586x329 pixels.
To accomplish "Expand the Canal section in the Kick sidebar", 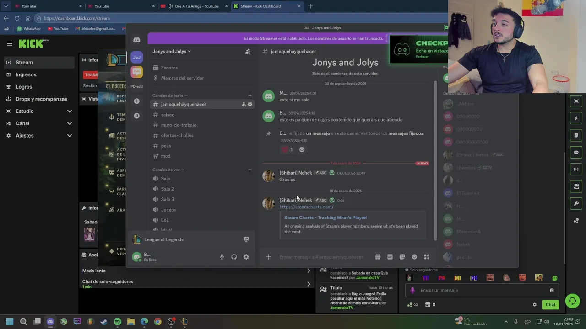I will (x=70, y=123).
